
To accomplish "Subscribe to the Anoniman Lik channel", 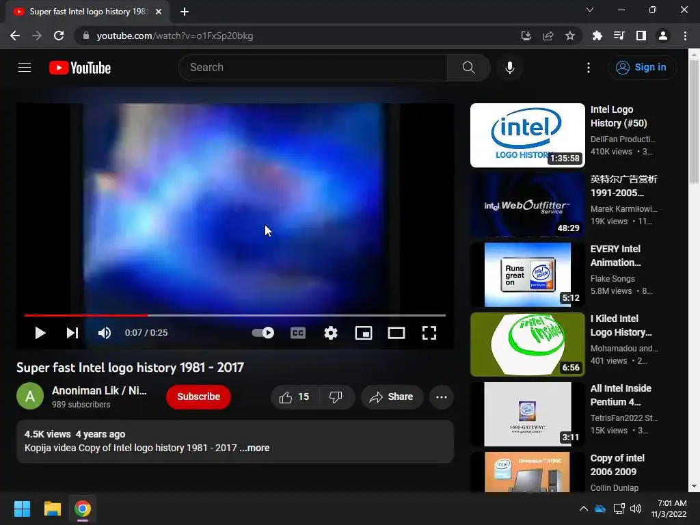I will coord(199,397).
